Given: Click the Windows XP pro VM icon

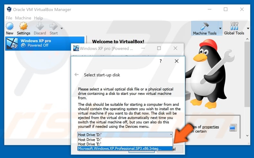Looking at the screenshot, I should point(12,43).
